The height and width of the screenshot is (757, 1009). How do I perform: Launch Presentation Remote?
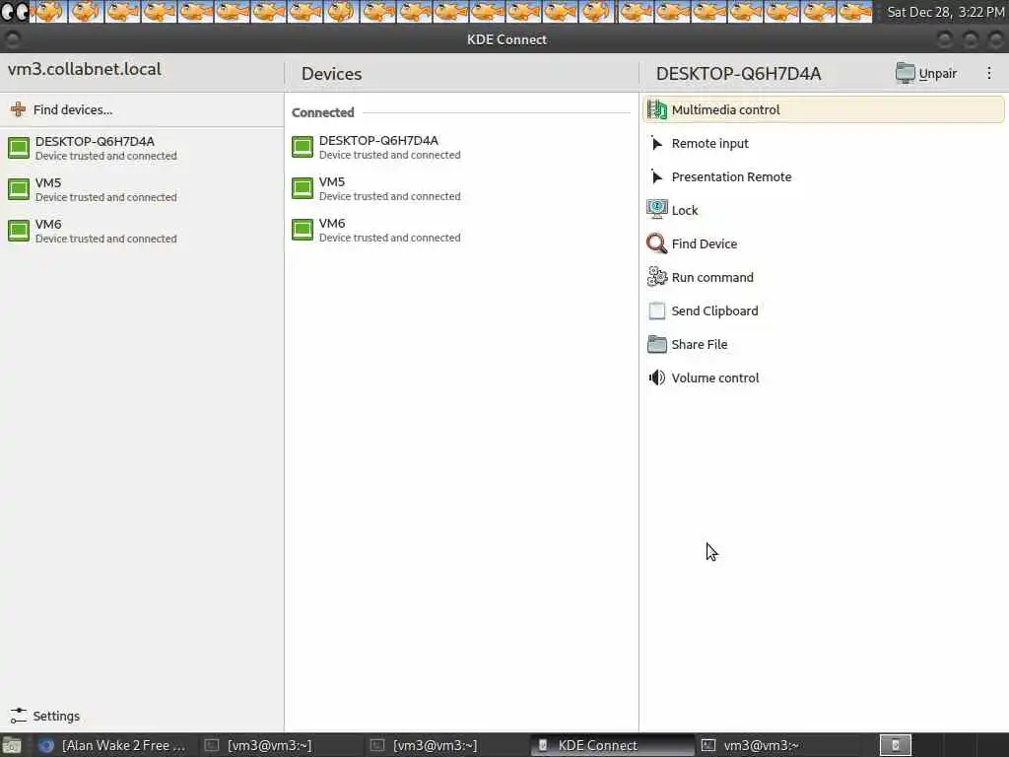823,176
